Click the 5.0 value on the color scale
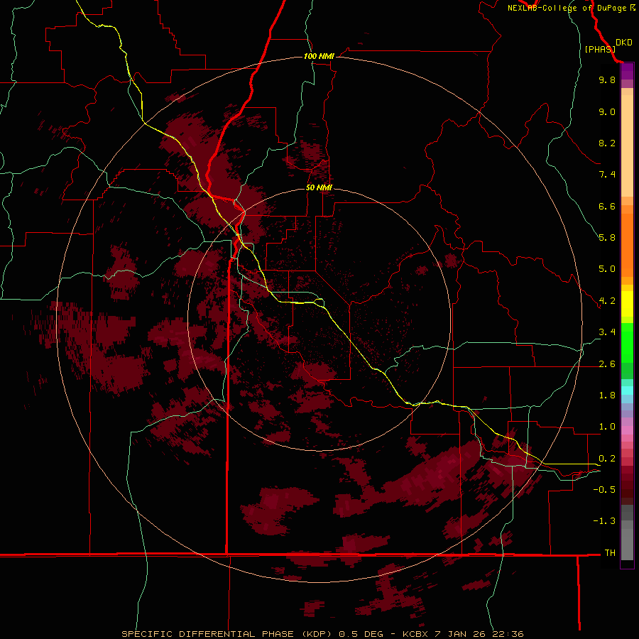 click(x=607, y=269)
